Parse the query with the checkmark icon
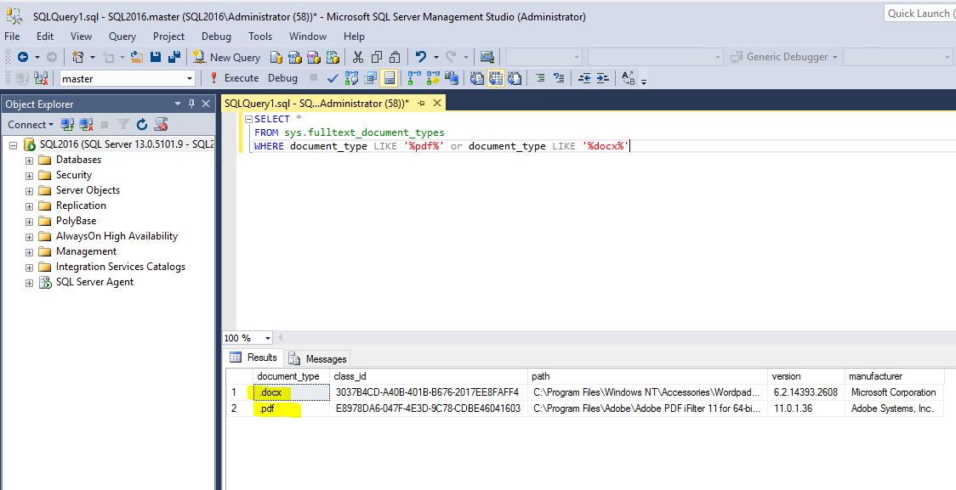The height and width of the screenshot is (490, 956). pyautogui.click(x=333, y=77)
